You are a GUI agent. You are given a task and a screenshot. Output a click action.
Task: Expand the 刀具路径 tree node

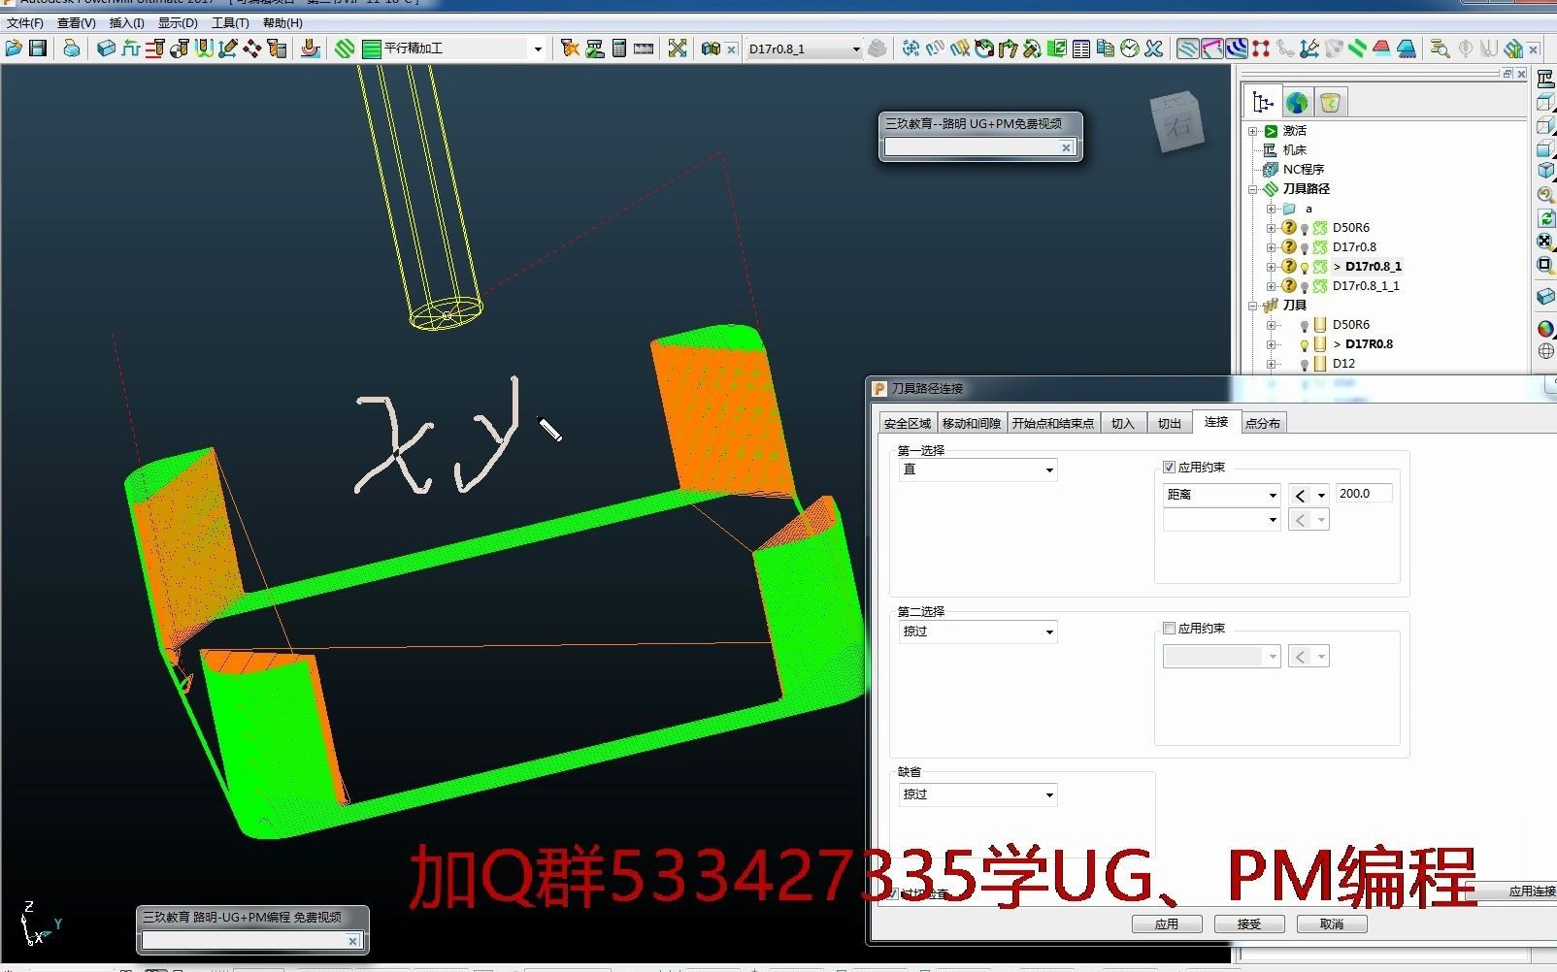pos(1253,189)
